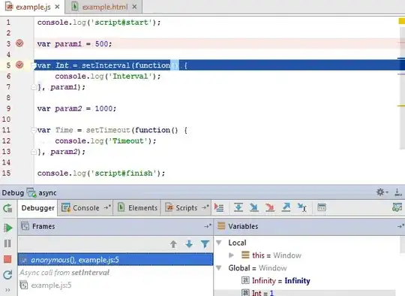
Task: Collapse the Global = Window group
Action: 219,267
